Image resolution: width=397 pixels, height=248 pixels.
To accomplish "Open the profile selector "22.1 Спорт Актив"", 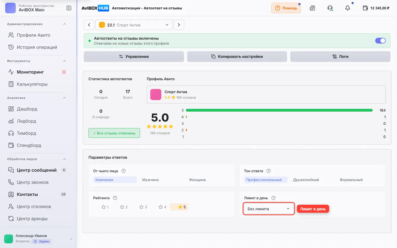I will pyautogui.click(x=134, y=25).
